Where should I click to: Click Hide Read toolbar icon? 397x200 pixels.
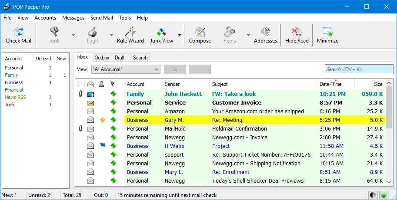click(x=297, y=32)
